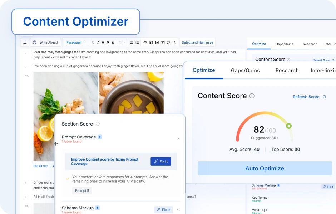The height and width of the screenshot is (214, 336).
Task: Toggle bold formatting
Action: [93, 42]
